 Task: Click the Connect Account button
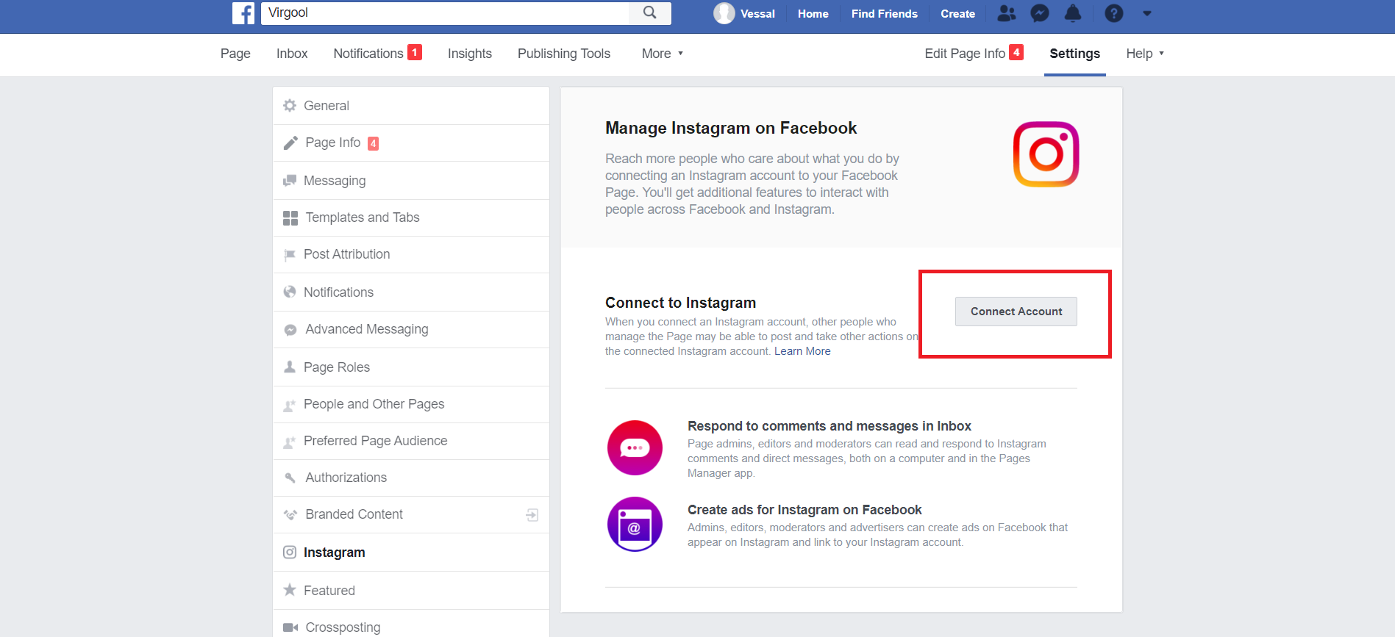tap(1016, 312)
